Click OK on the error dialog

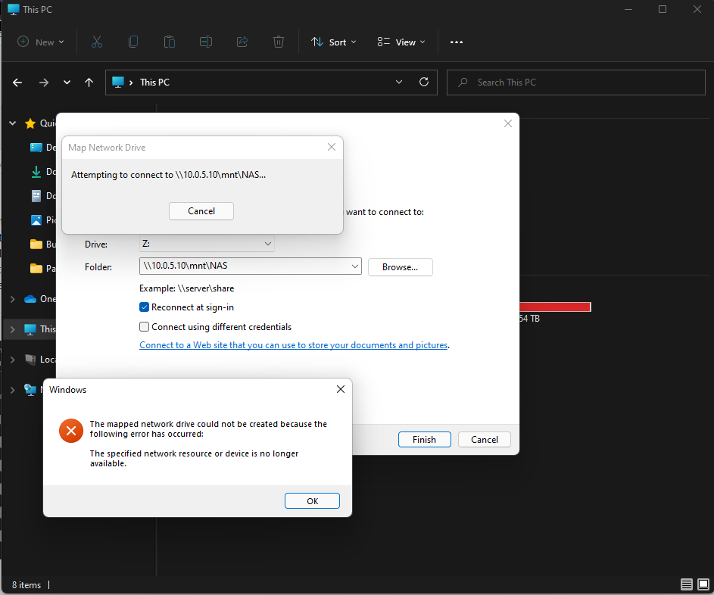[313, 501]
